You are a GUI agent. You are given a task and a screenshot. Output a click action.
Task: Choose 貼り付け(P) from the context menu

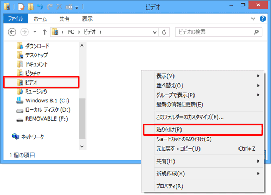pyautogui.click(x=203, y=129)
